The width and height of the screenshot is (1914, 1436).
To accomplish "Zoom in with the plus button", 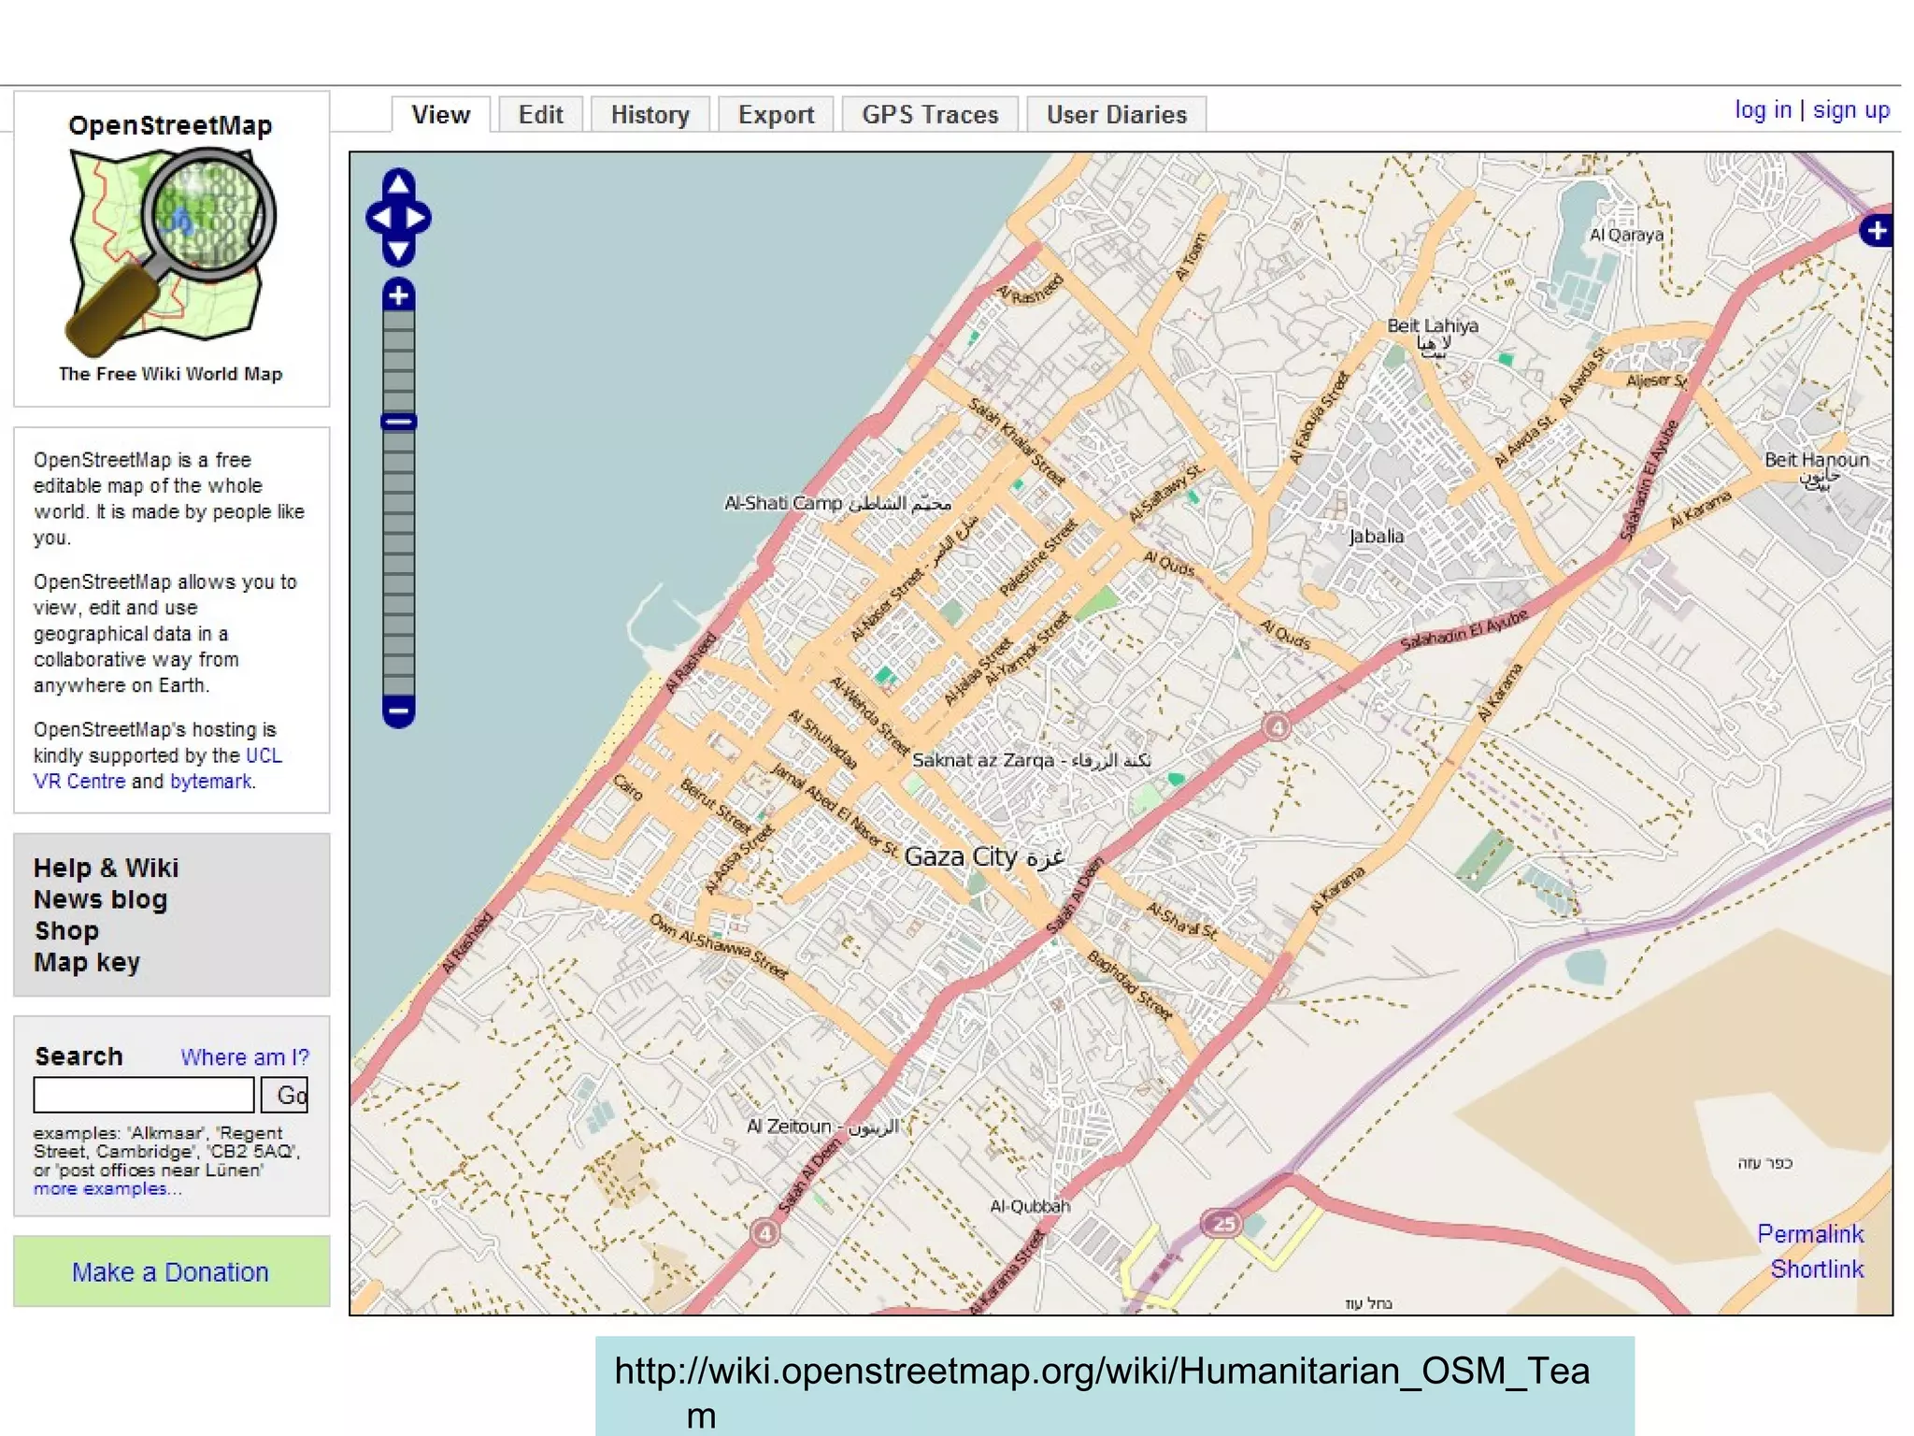I will pyautogui.click(x=398, y=295).
